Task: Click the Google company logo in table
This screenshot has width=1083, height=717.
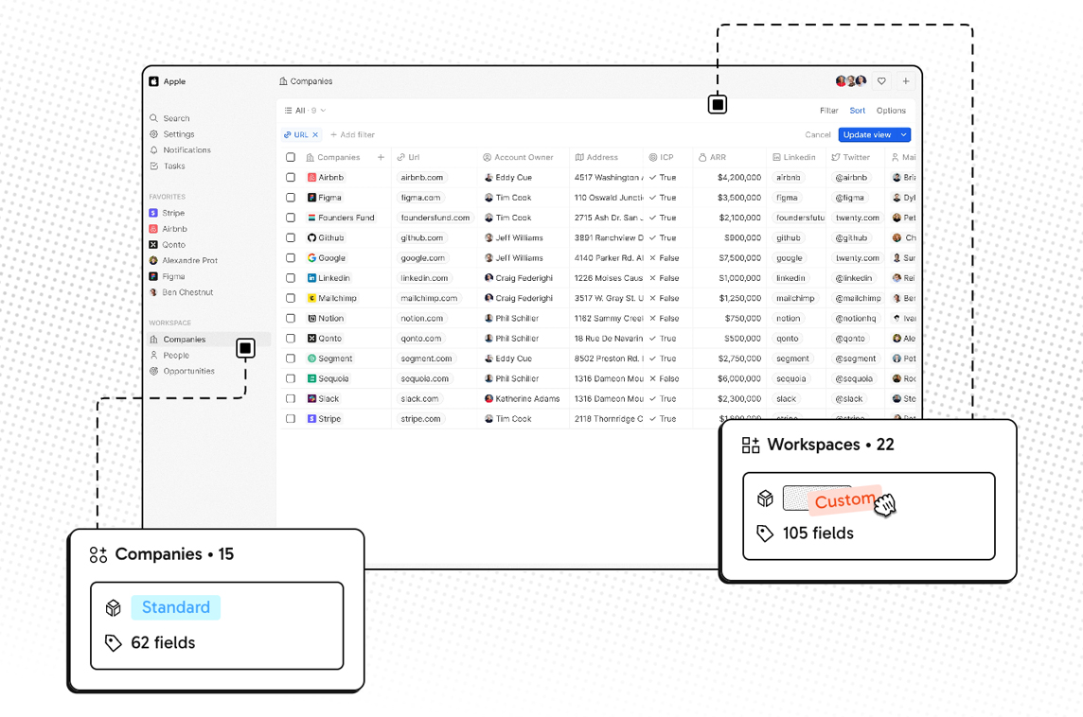Action: click(x=311, y=258)
